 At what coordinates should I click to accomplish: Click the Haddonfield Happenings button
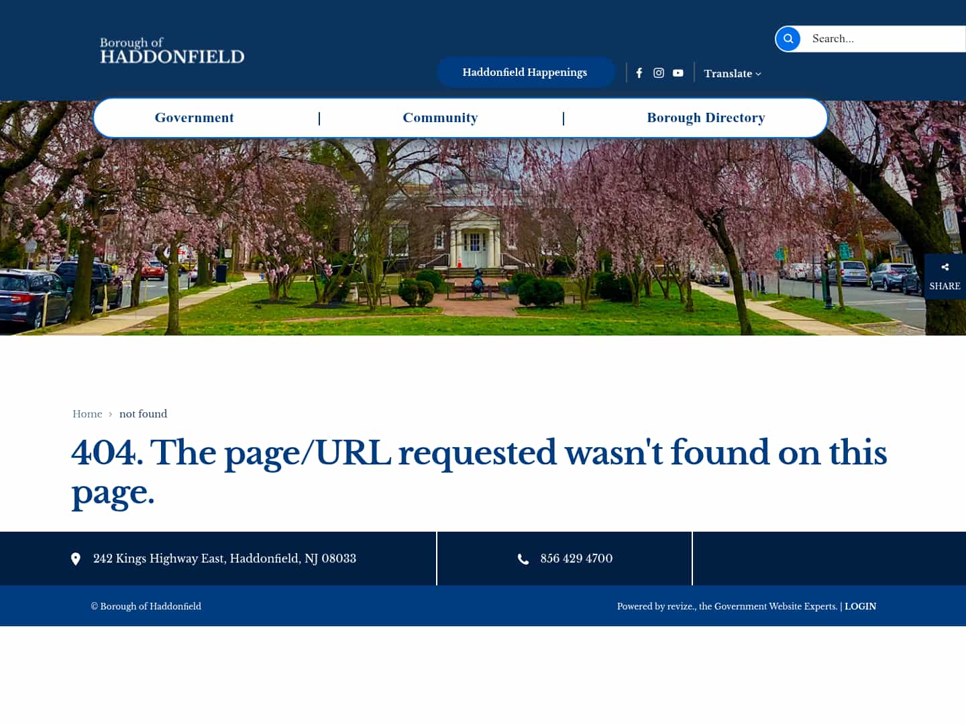(525, 72)
